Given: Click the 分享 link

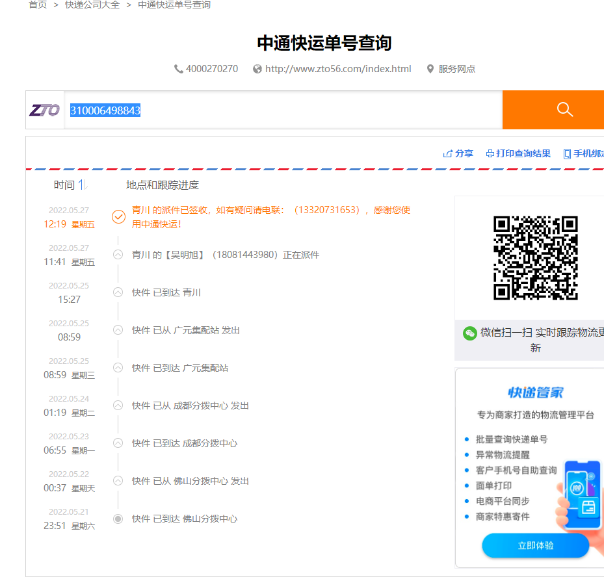Looking at the screenshot, I should click(x=464, y=153).
